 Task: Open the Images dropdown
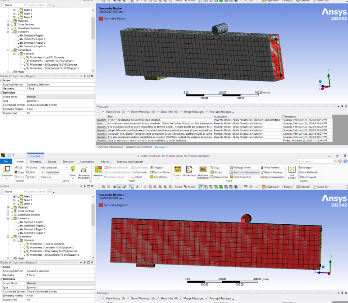157,167
